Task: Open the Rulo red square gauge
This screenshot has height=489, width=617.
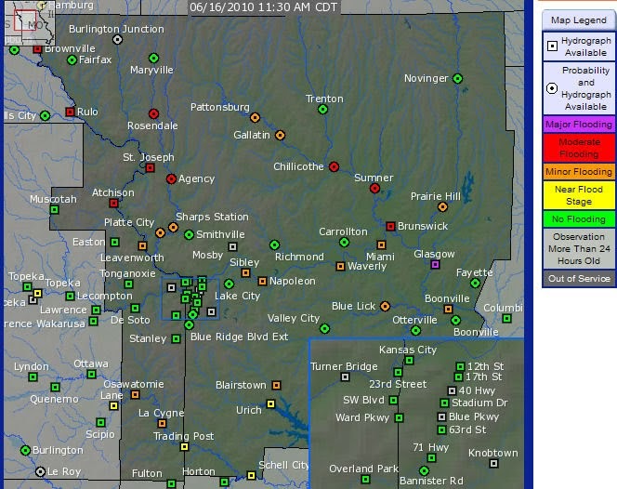Action: (x=70, y=112)
